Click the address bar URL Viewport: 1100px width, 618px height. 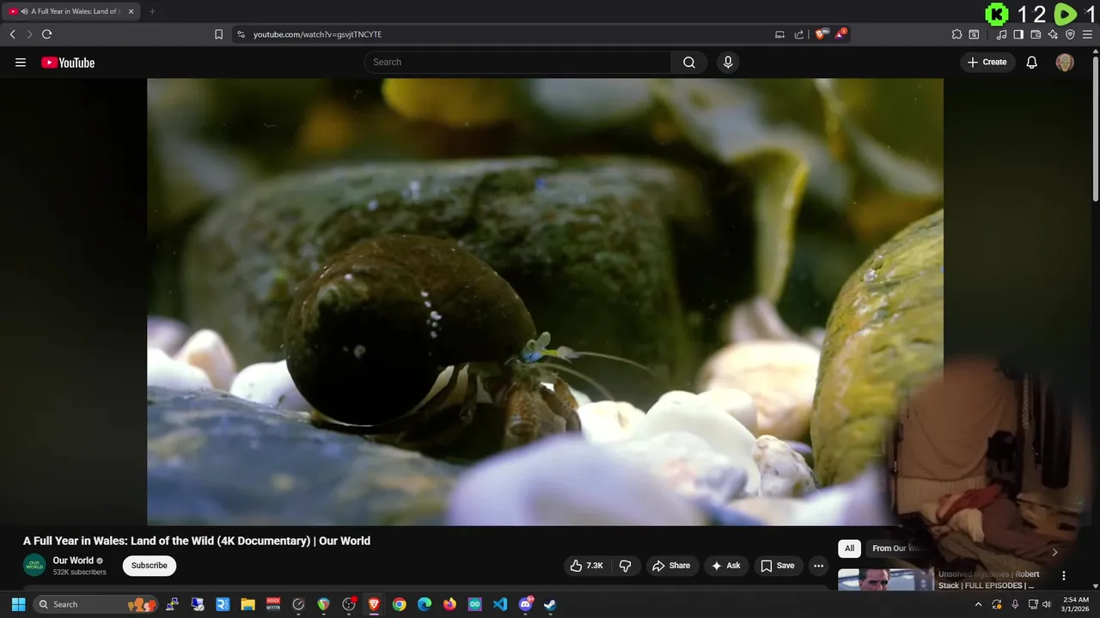(x=317, y=34)
